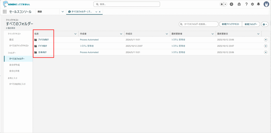This screenshot has width=271, height=133.
Task: Open the setup gear icon in header
Action: click(x=252, y=4)
